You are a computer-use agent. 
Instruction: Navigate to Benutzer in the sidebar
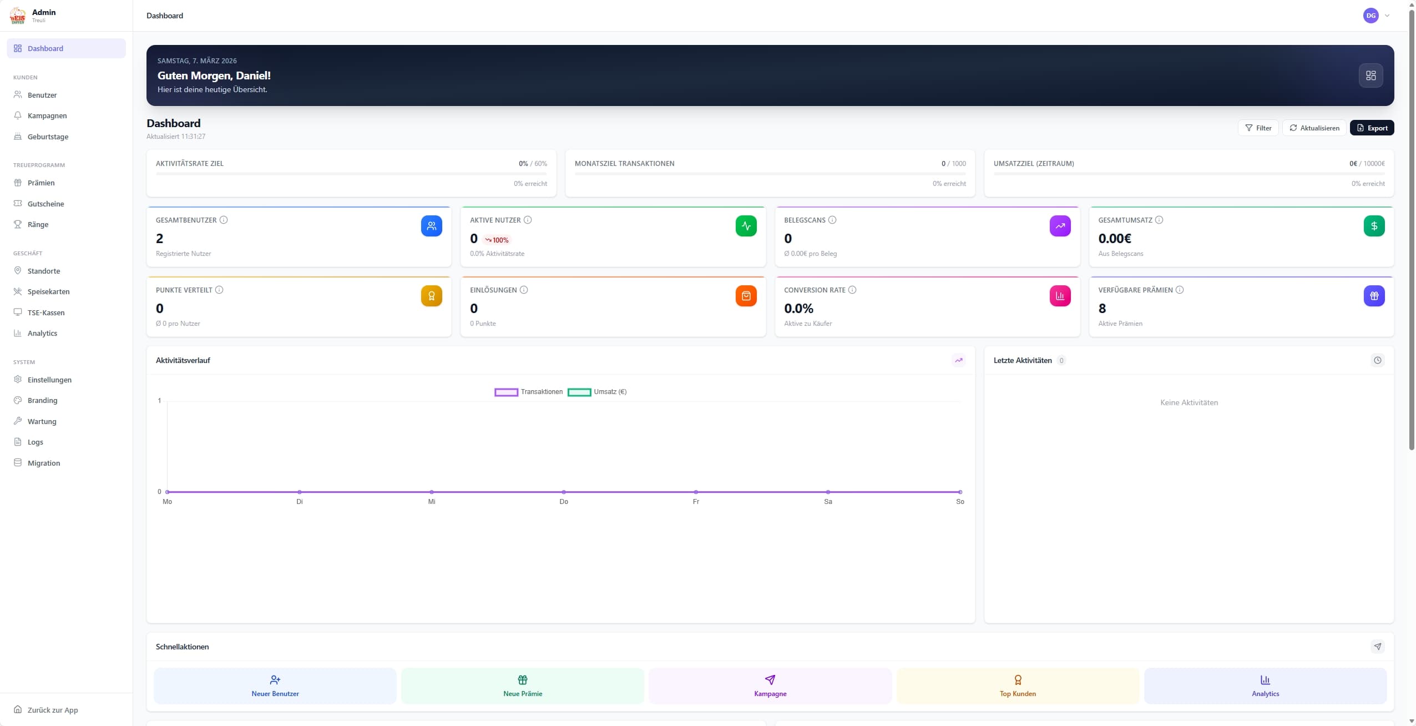pos(42,94)
